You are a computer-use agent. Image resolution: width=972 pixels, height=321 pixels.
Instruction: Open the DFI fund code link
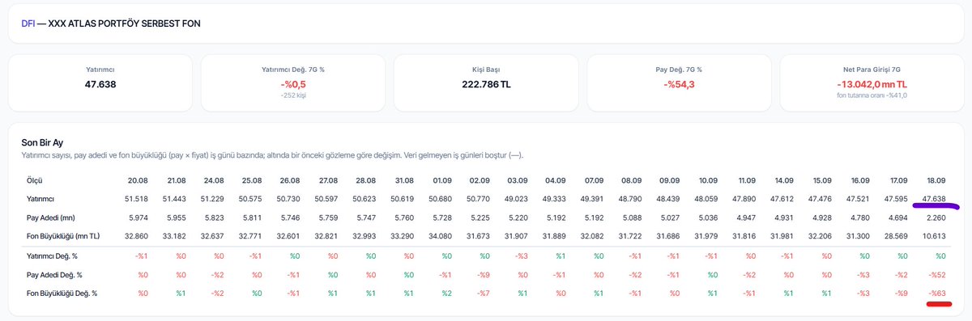coord(28,23)
